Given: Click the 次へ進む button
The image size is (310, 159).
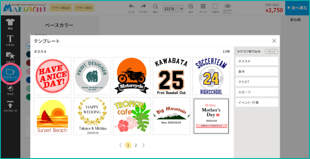Looking at the screenshot, I should coord(297,8).
